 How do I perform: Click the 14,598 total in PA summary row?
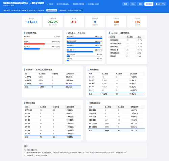41,87
